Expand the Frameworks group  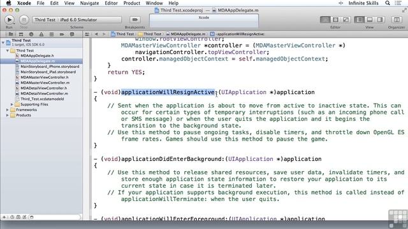(x=8, y=110)
